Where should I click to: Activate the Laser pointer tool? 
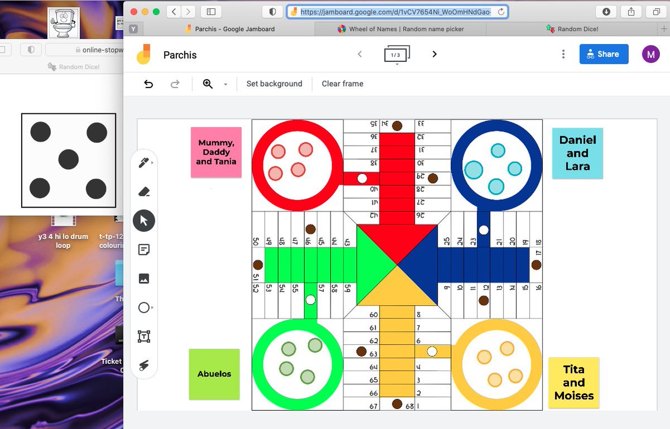(144, 365)
